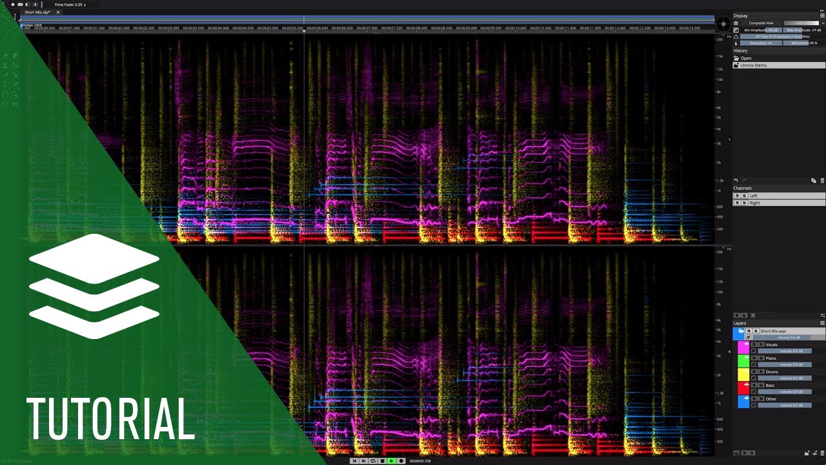Click the magenta Vocals layer color swatch
This screenshot has width=826, height=465.
coord(743,347)
